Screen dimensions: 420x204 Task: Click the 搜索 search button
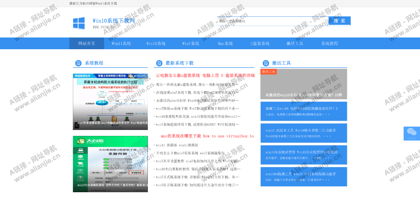339,21
